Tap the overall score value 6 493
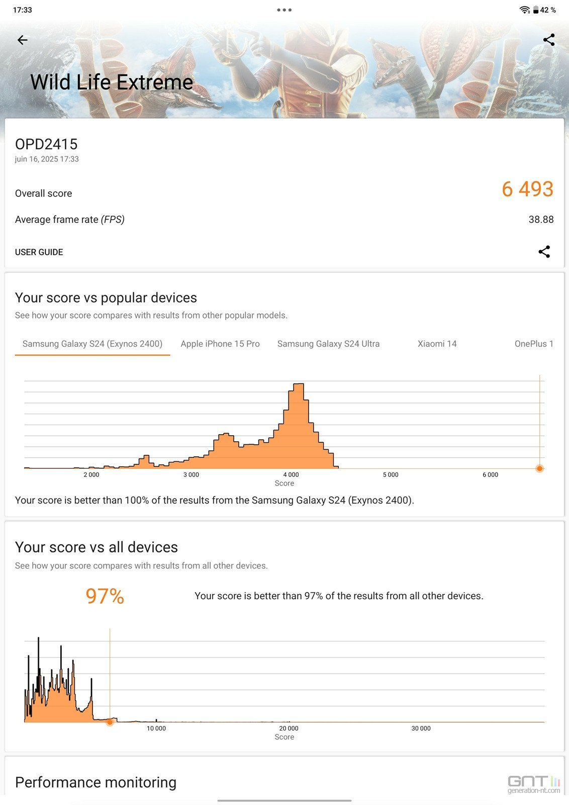Image resolution: width=569 pixels, height=805 pixels. tap(527, 189)
